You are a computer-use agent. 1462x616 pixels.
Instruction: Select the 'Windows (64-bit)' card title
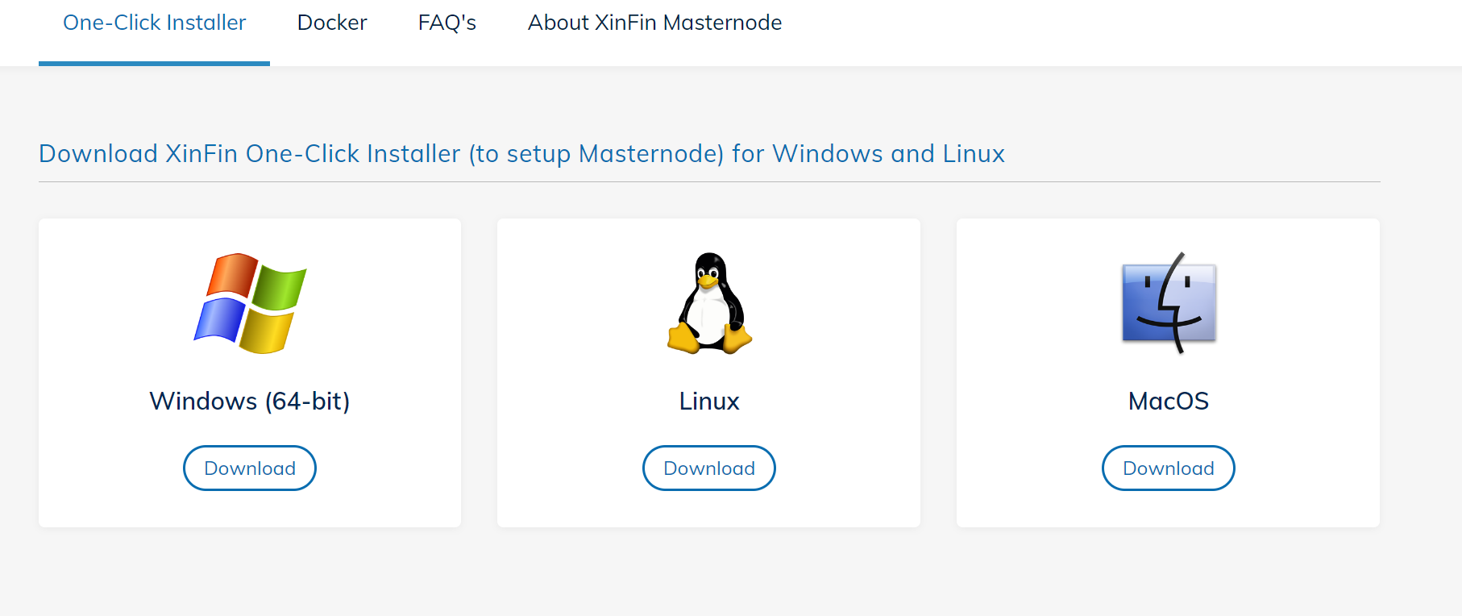click(x=250, y=401)
